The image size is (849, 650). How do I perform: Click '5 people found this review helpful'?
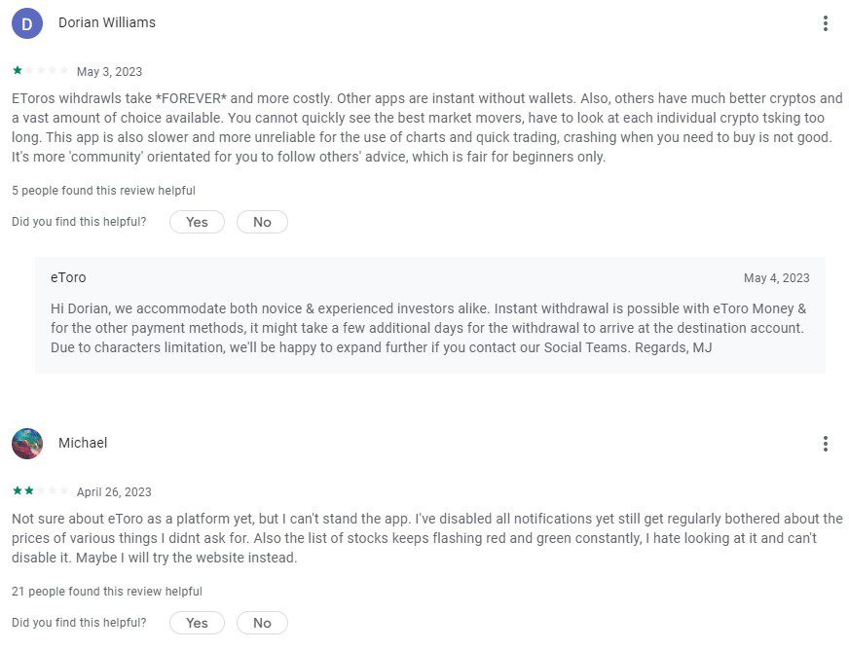pyautogui.click(x=103, y=191)
